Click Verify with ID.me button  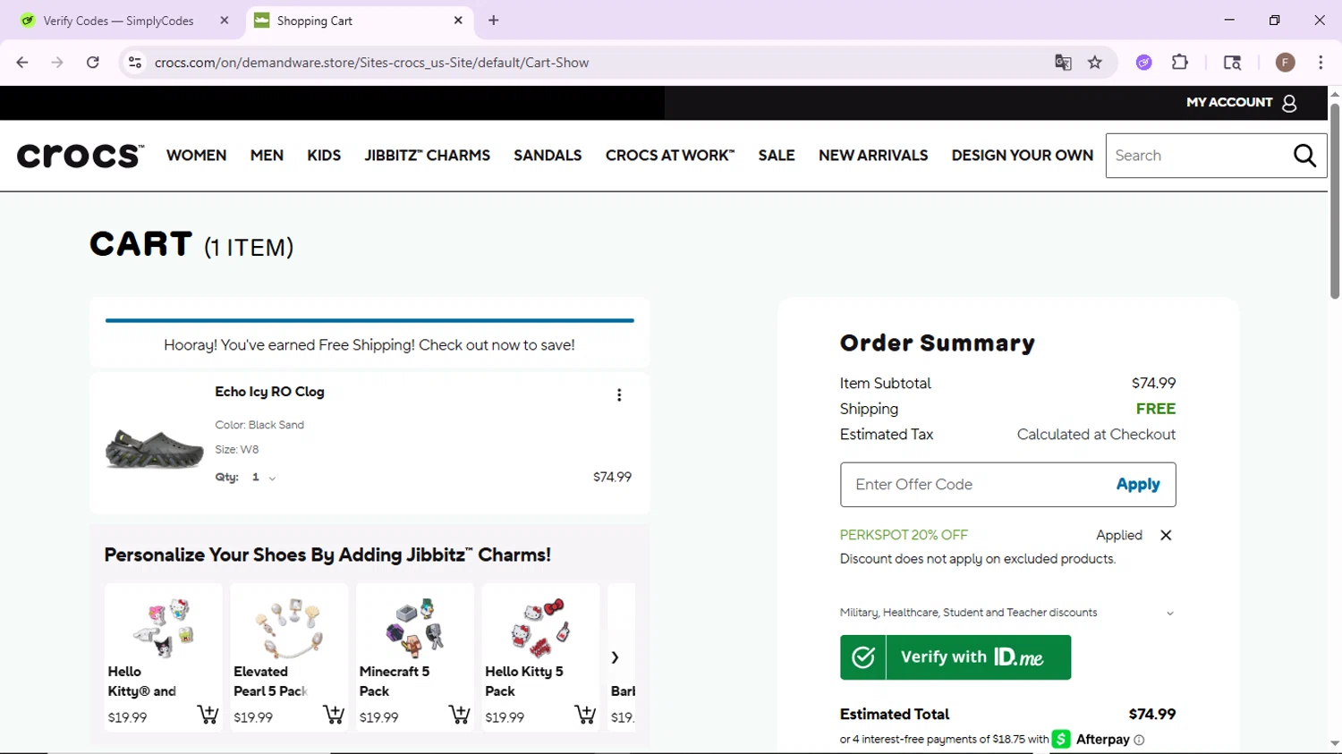click(956, 657)
